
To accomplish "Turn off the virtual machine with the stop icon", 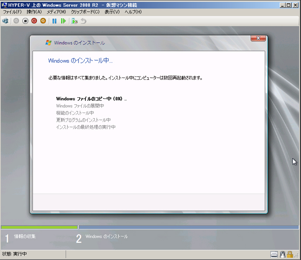I will (x=25, y=21).
